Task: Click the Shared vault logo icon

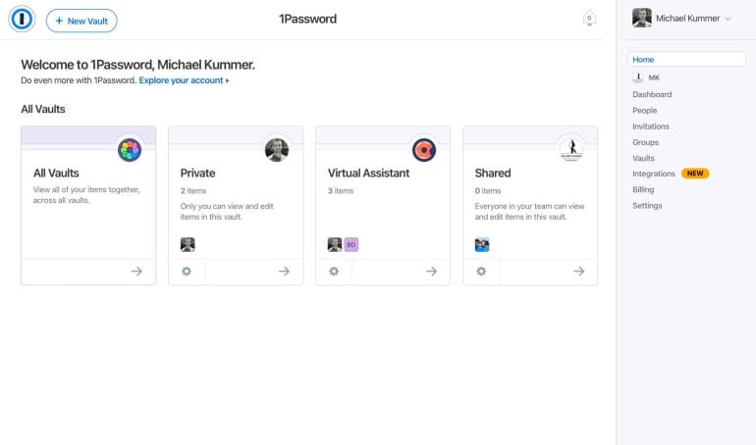Action: (571, 150)
